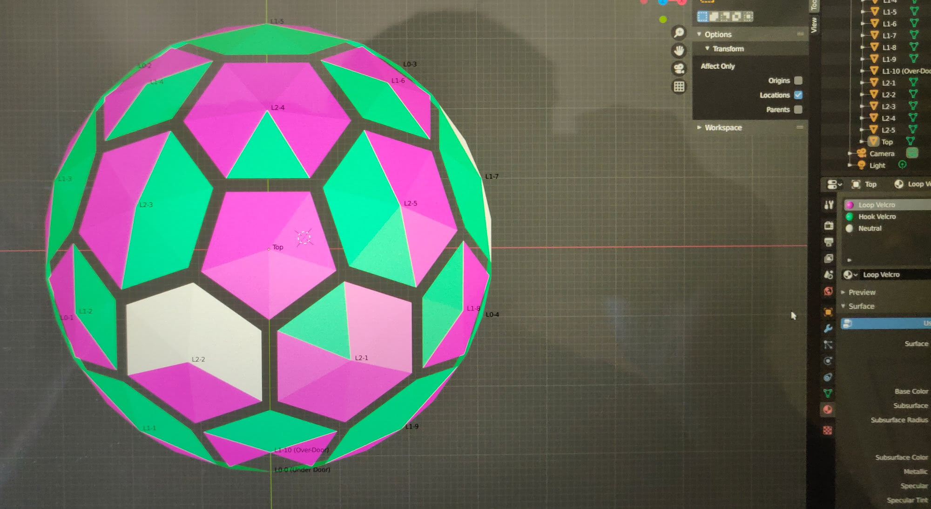Image resolution: width=931 pixels, height=509 pixels.
Task: Open the Particles properties icon
Action: 828,345
